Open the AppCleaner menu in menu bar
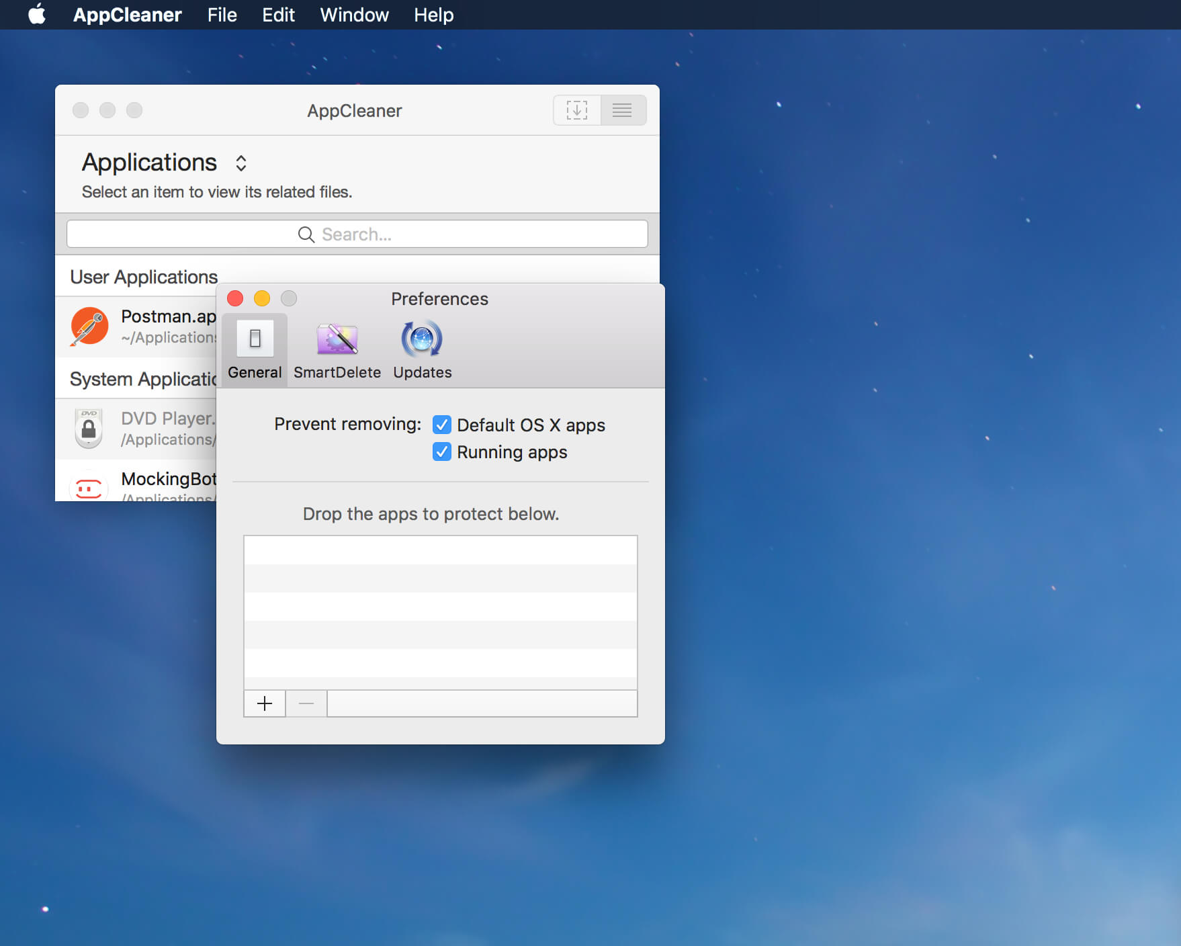The image size is (1181, 946). pos(127,15)
